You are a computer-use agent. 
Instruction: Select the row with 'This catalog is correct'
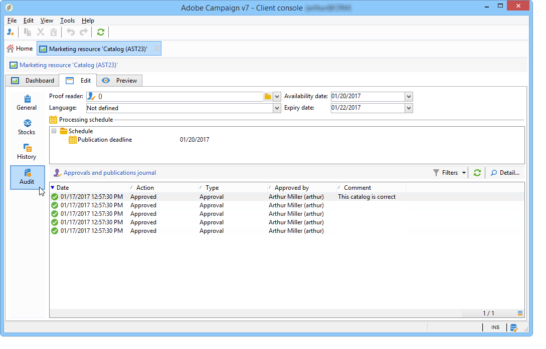(287, 197)
